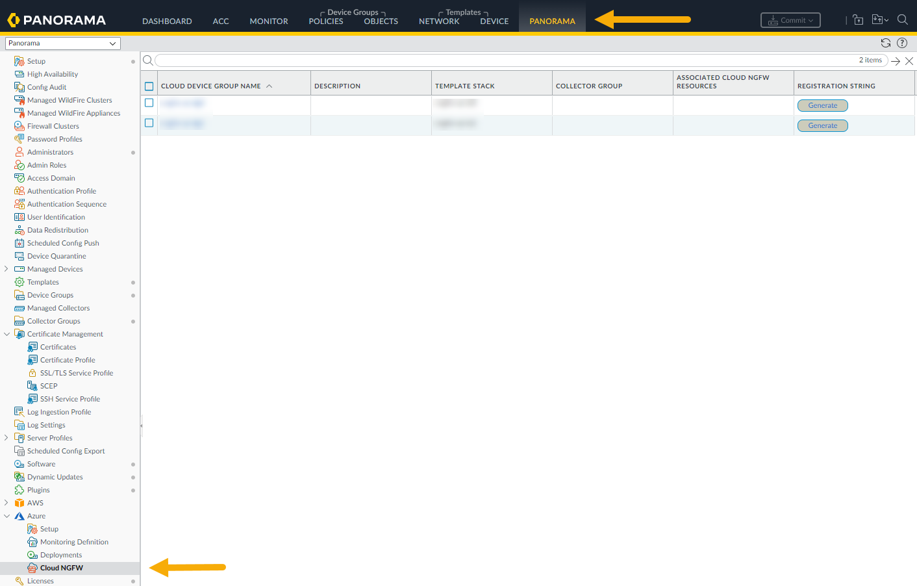Open the Panorama context dropdown
The height and width of the screenshot is (586, 917).
coord(63,44)
